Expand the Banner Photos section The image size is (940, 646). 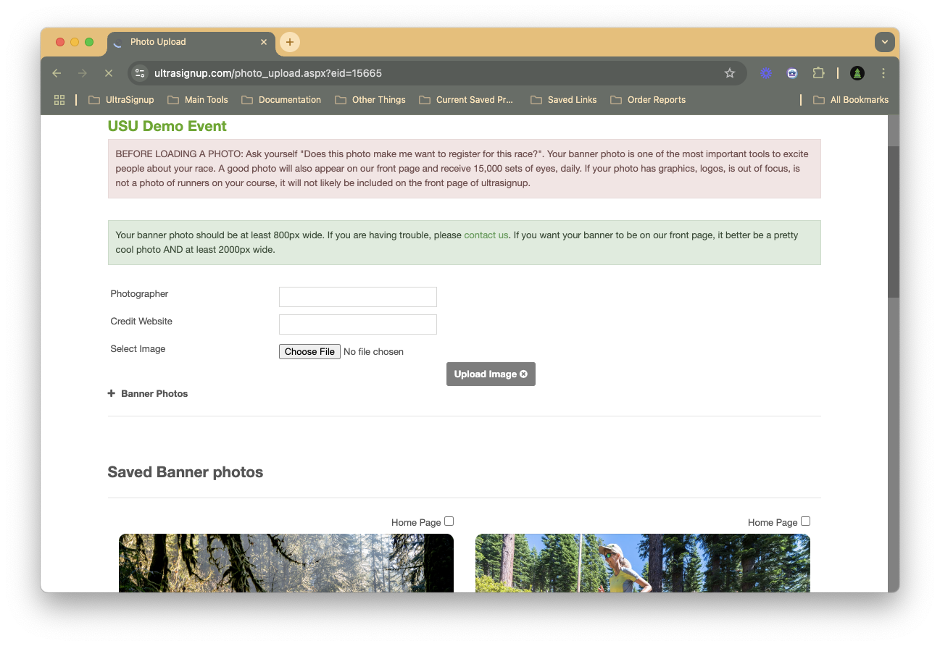click(148, 393)
